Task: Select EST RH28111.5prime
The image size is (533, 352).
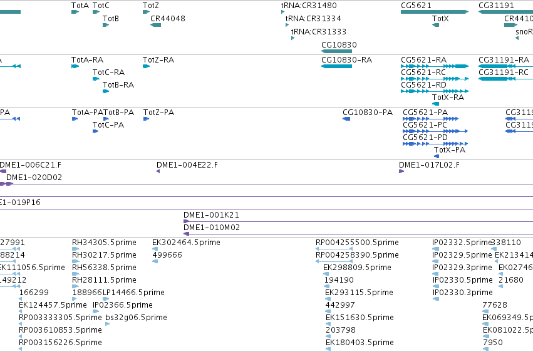Action: pyautogui.click(x=104, y=280)
